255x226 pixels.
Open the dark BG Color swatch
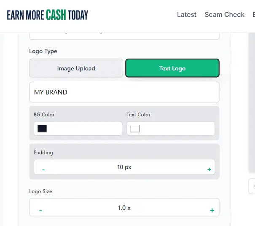click(x=42, y=129)
